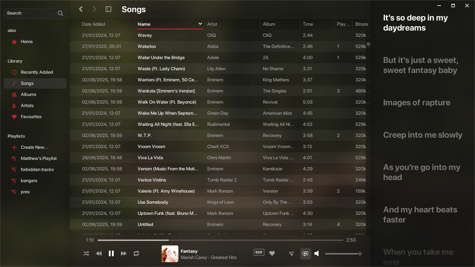Click 'Mariah Carey - Greatest Hits' in player
Screen dimensions: 475x267
pyautogui.click(x=209, y=258)
